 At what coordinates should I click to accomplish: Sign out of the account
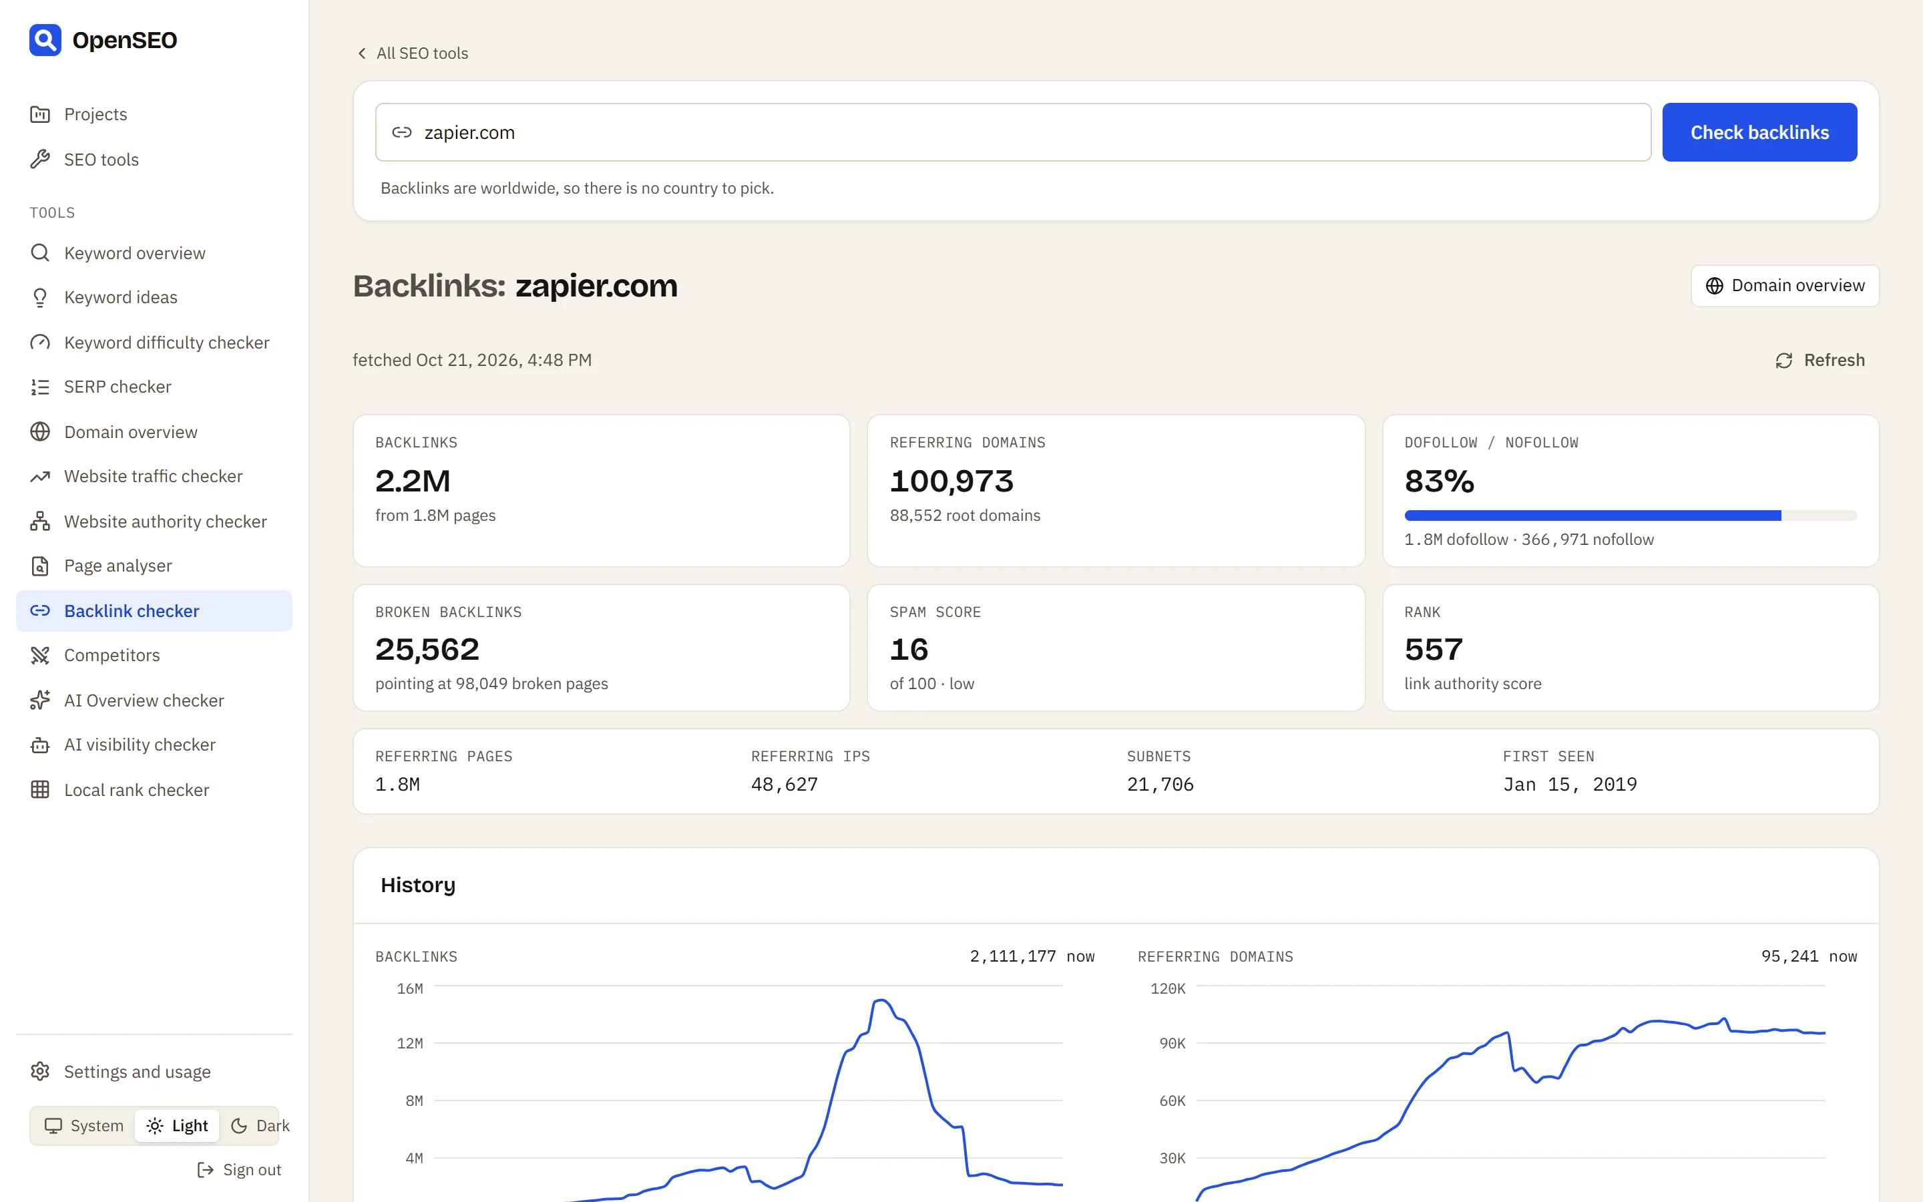click(x=239, y=1169)
